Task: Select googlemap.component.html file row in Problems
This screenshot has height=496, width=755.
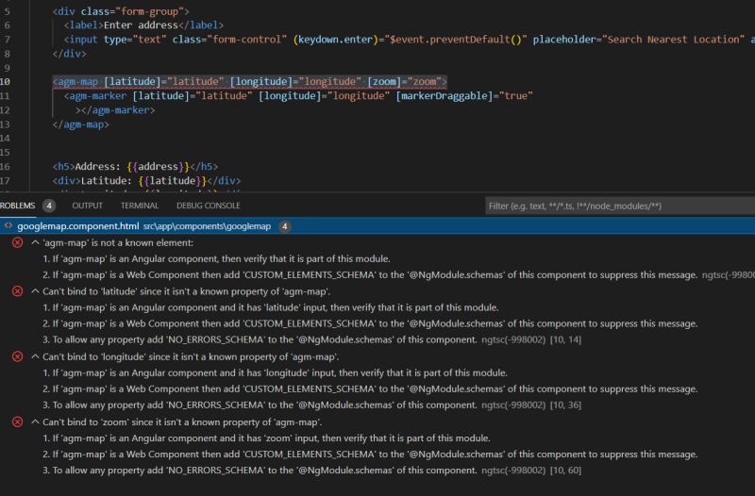Action: point(377,226)
